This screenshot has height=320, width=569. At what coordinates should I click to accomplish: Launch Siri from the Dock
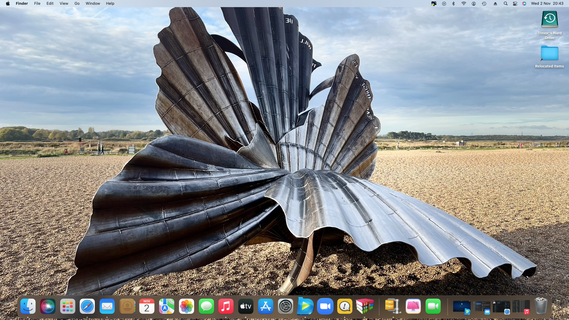(48, 306)
